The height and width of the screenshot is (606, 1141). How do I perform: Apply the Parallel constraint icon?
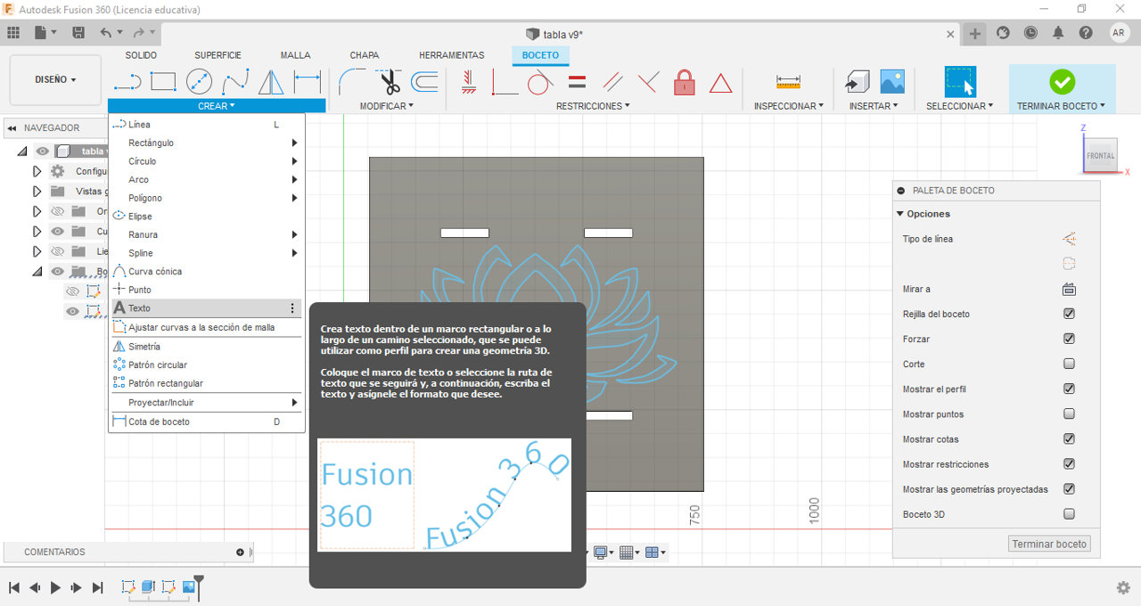coord(612,83)
